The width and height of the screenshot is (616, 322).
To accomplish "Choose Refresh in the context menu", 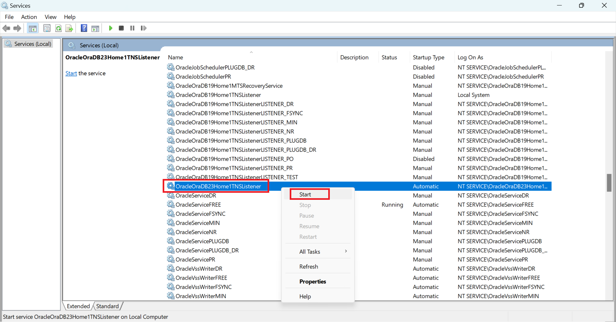I will pos(318,267).
